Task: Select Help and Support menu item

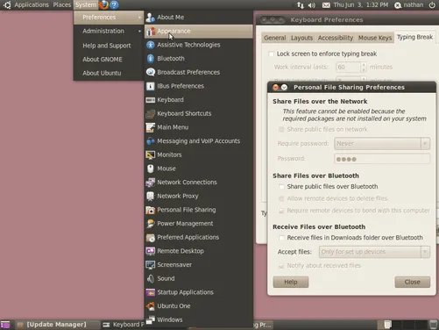Action: pyautogui.click(x=107, y=46)
